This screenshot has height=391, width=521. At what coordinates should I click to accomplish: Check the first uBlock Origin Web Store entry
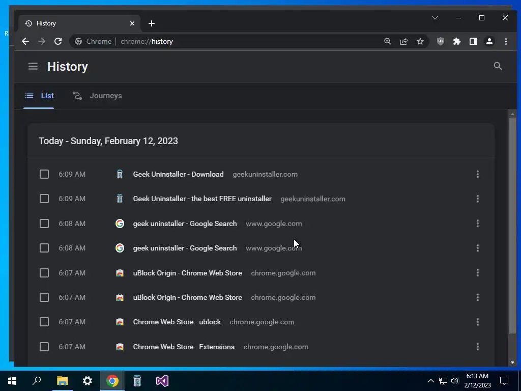pos(44,273)
